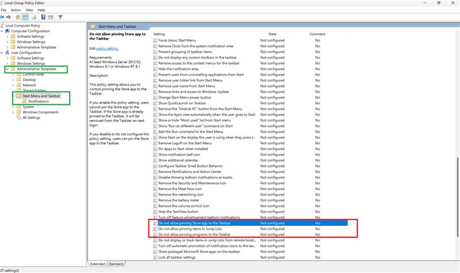Screen dimensions: 460x273
Task: Collapse the User Configuration node
Action: [x=2, y=53]
